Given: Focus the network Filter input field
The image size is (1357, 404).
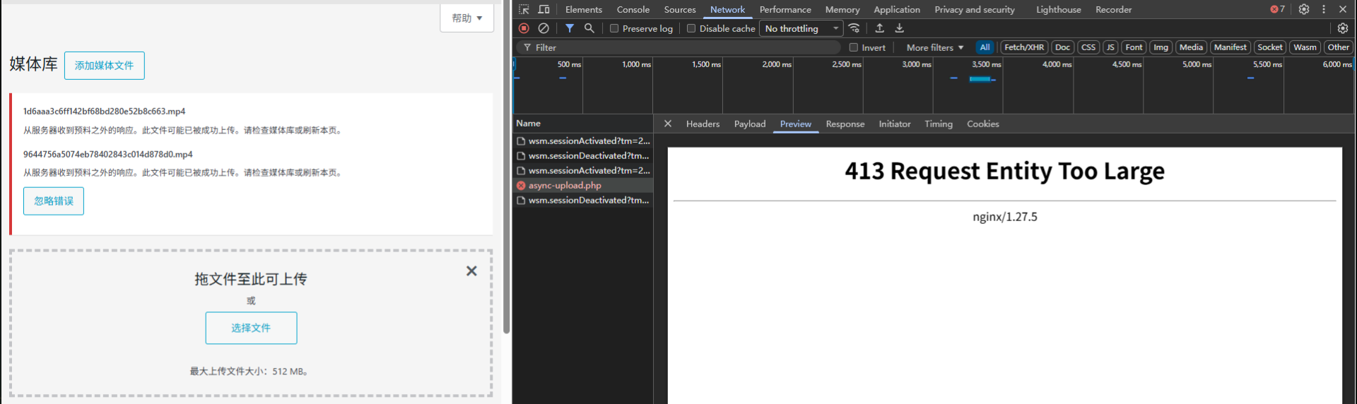Looking at the screenshot, I should [678, 47].
